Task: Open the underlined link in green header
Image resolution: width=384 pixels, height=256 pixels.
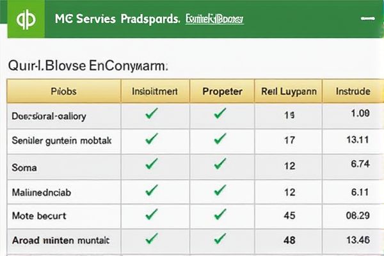Action: [x=214, y=19]
